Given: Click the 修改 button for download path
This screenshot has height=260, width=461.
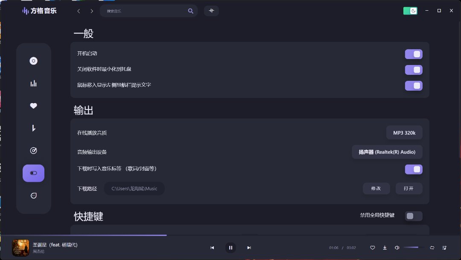Looking at the screenshot, I should (x=376, y=189).
